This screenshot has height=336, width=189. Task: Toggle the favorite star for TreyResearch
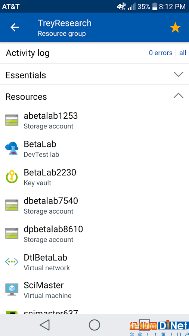(175, 27)
